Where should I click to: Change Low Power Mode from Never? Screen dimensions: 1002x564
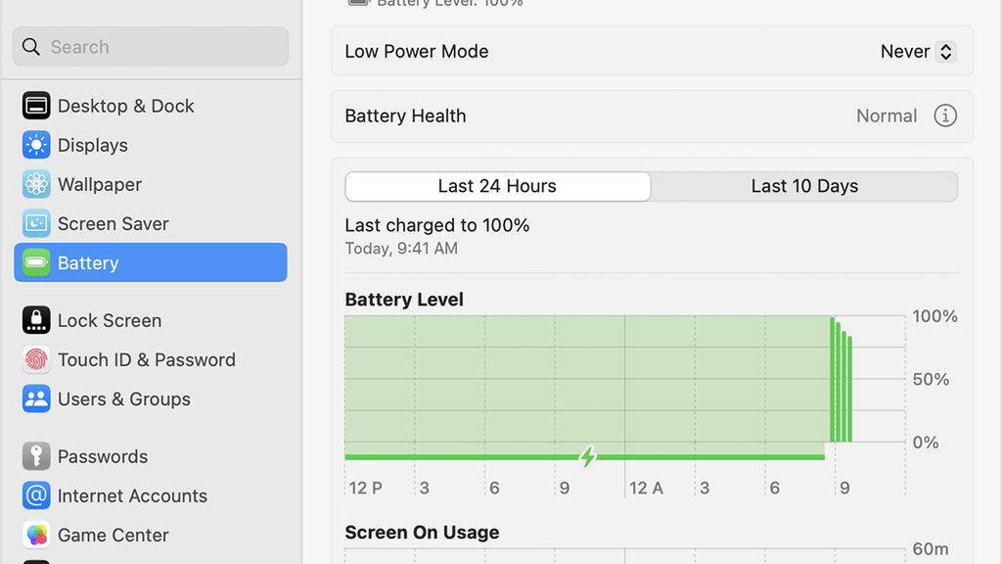(x=917, y=51)
